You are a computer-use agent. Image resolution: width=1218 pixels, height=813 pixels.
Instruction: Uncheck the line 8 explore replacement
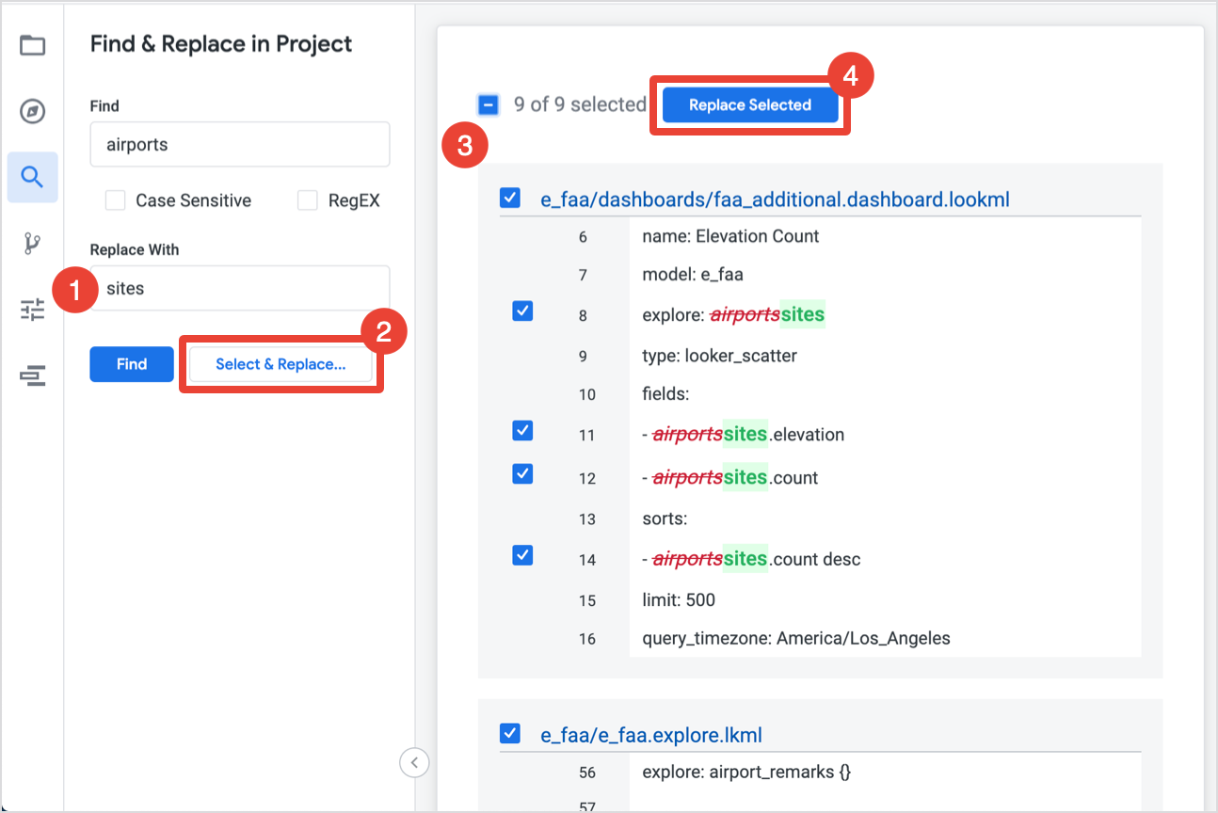[x=522, y=311]
